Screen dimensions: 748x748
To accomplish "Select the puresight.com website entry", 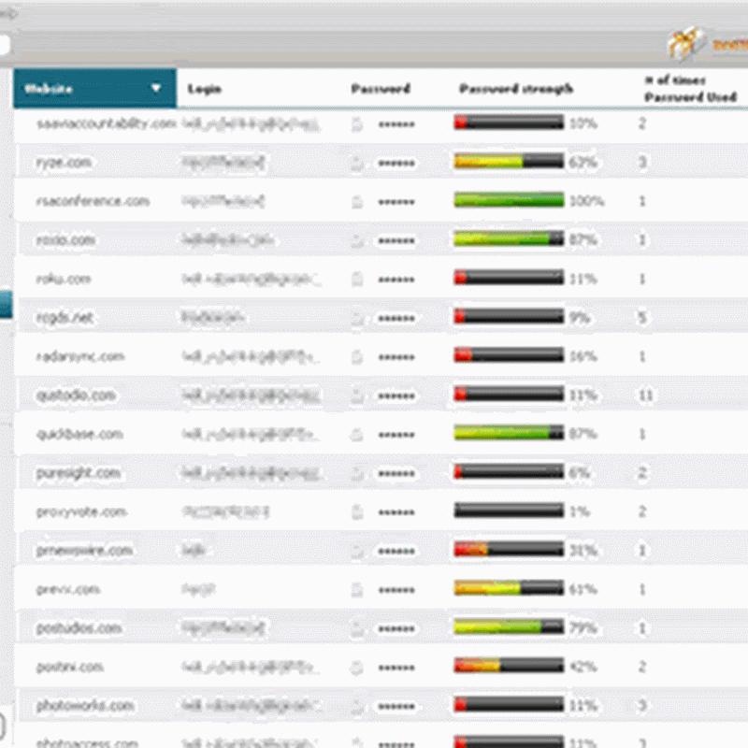I will (79, 473).
